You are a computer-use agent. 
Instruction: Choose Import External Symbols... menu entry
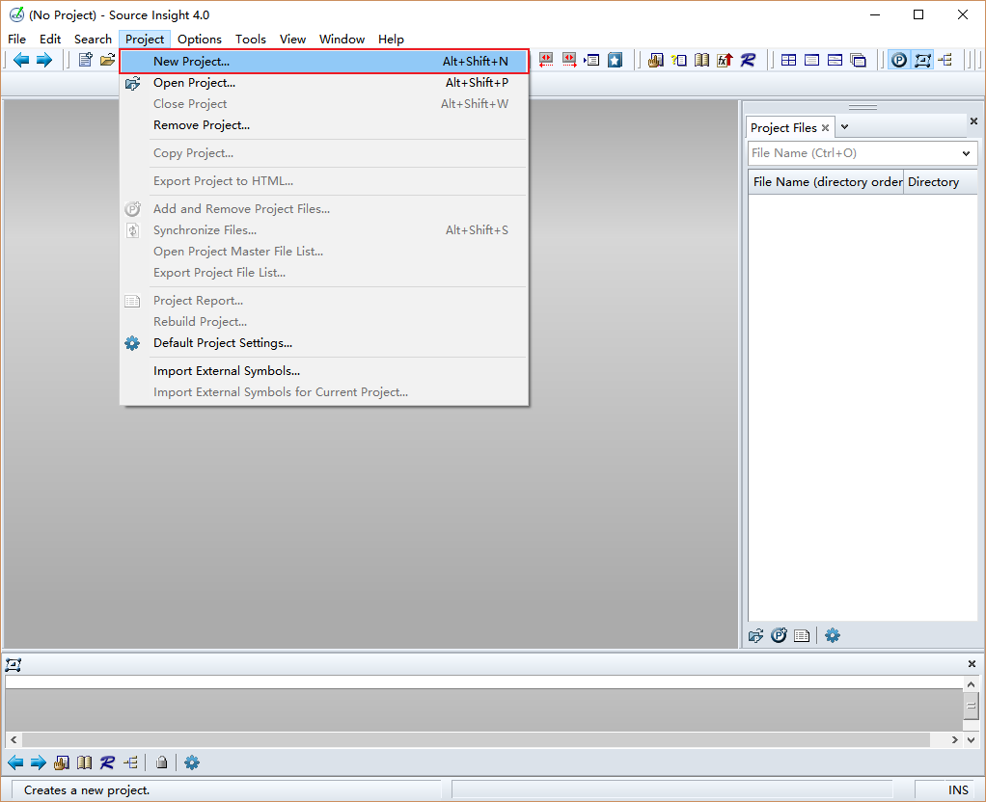tap(324, 371)
